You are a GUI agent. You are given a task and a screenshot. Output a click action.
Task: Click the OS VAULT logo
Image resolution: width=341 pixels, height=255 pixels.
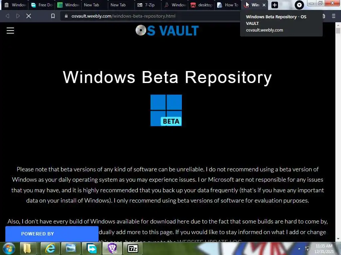pos(167,30)
